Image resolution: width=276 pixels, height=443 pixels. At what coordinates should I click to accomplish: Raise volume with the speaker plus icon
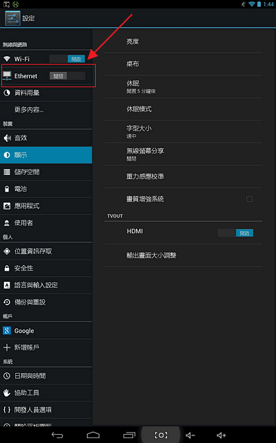click(221, 435)
